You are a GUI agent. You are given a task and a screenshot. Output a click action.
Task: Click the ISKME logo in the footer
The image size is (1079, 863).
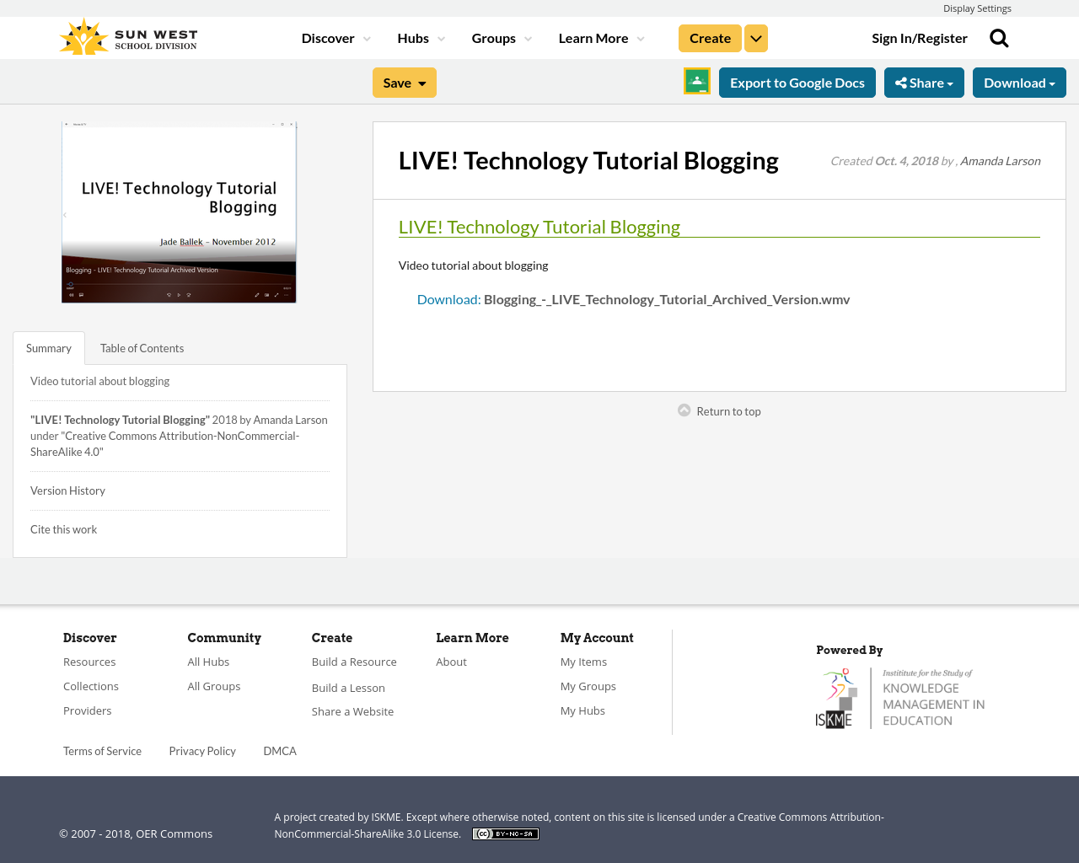(900, 698)
